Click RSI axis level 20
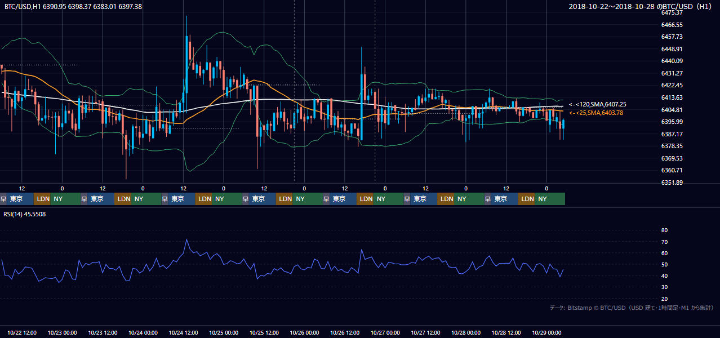 coord(664,299)
